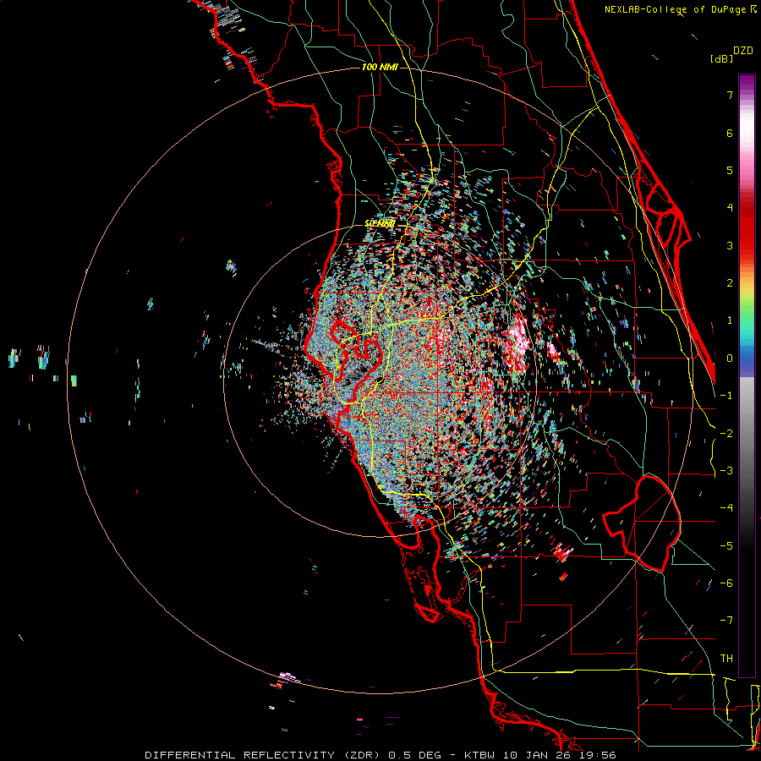Click the "7" value on color scale
761x761 pixels.
coord(730,95)
